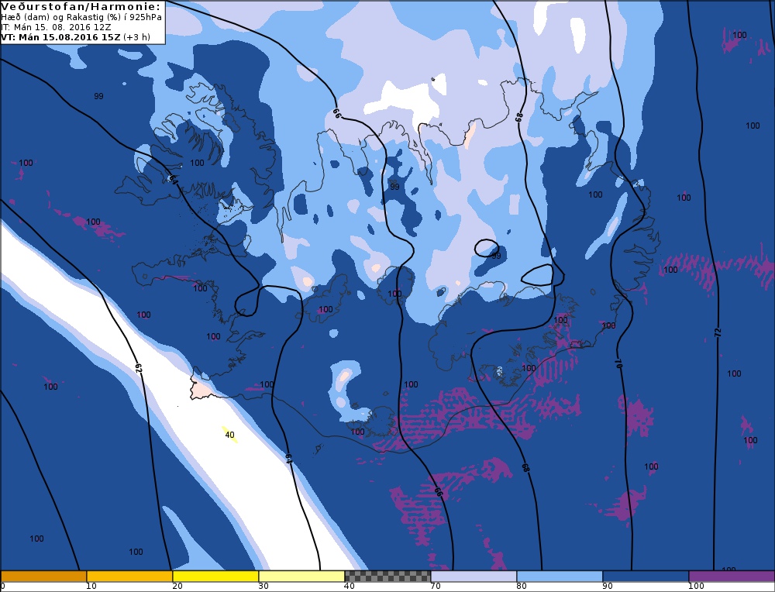Click the '40' value on the yellow map spot

[230, 435]
